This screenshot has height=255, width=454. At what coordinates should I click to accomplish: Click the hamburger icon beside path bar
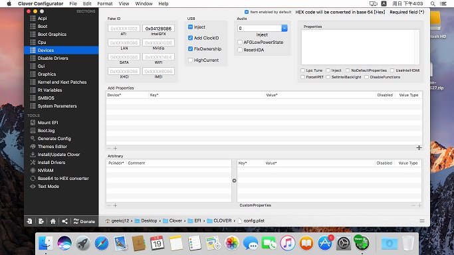point(422,221)
